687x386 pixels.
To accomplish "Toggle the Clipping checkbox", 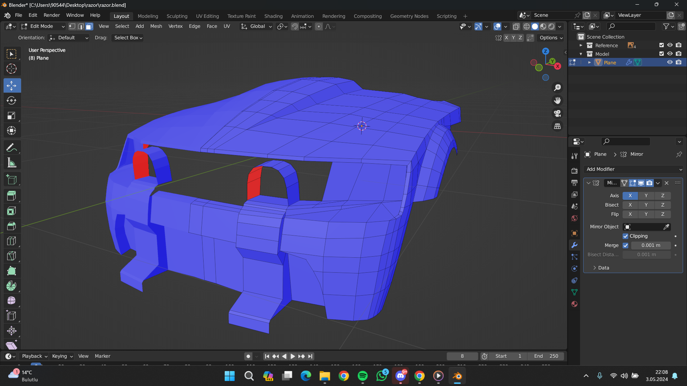I will 625,236.
